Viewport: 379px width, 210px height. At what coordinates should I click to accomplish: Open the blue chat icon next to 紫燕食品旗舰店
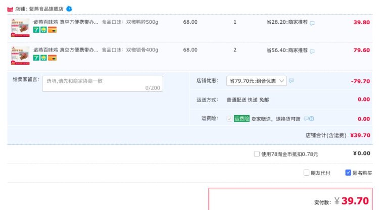click(x=69, y=9)
